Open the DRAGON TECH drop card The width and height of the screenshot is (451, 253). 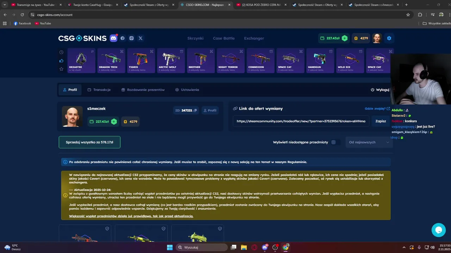point(111,60)
